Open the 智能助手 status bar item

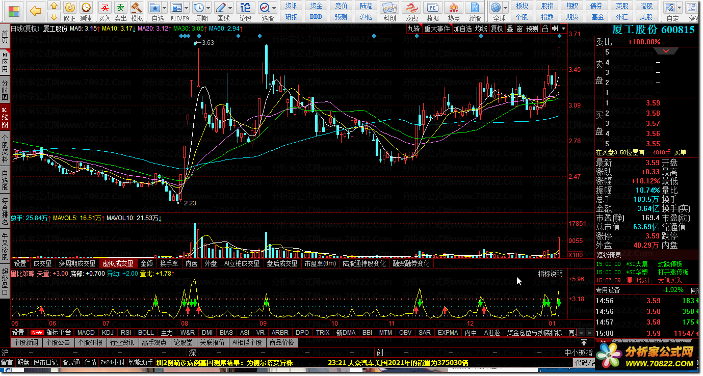click(141, 363)
